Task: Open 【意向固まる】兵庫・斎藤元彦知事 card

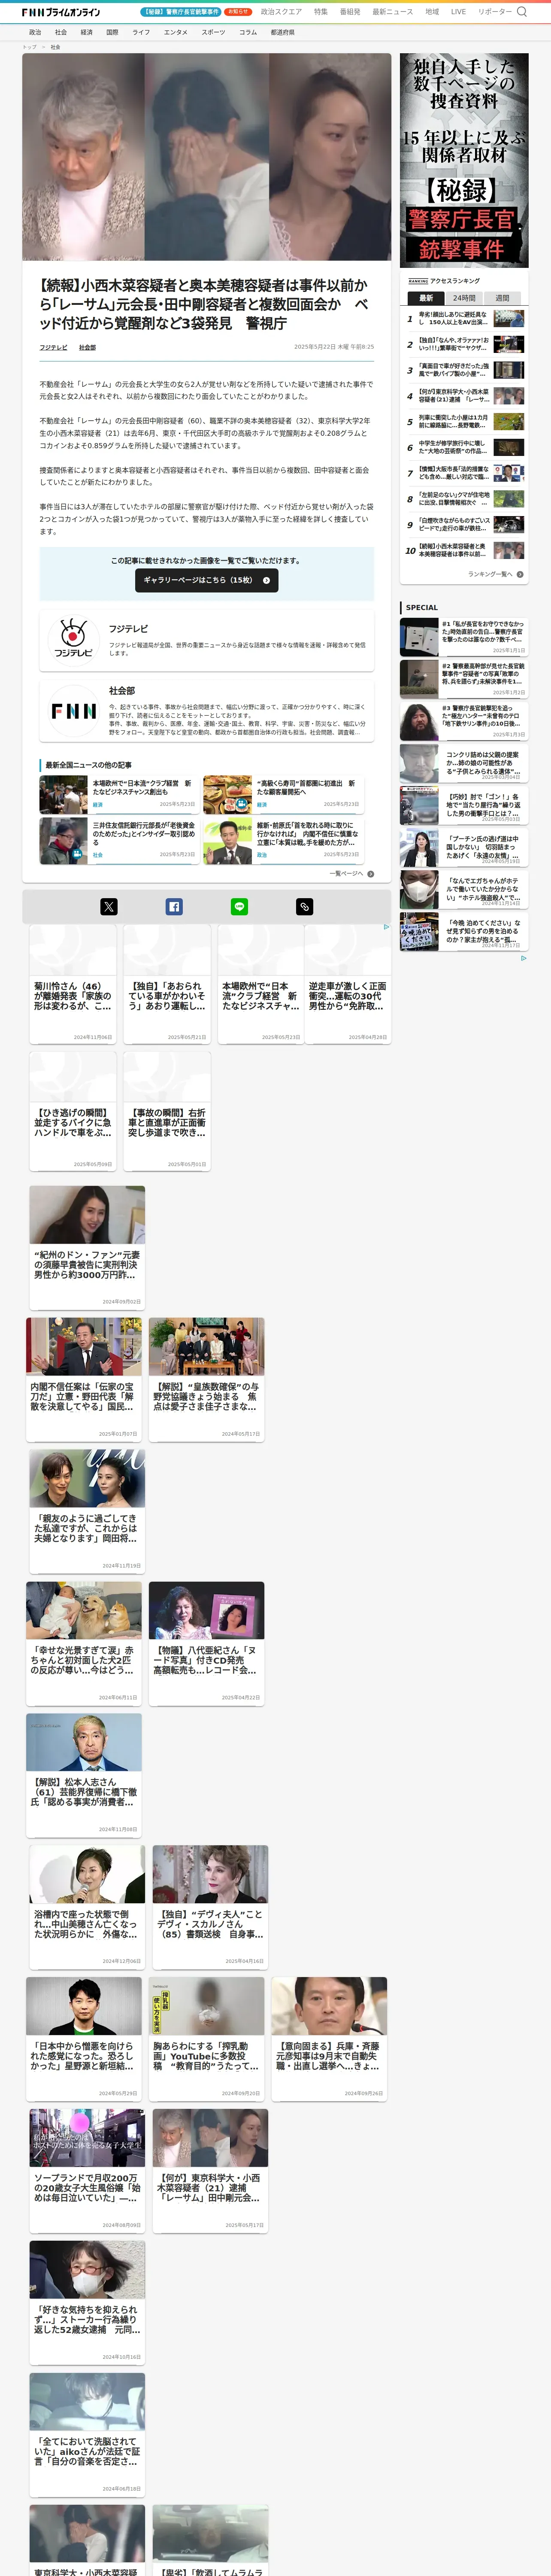Action: (330, 2039)
